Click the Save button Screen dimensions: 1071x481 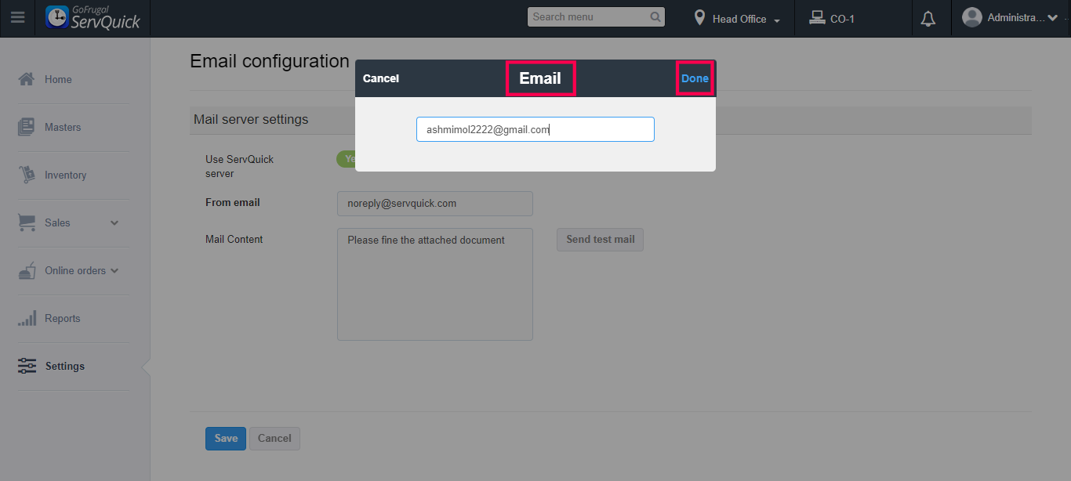click(x=226, y=439)
